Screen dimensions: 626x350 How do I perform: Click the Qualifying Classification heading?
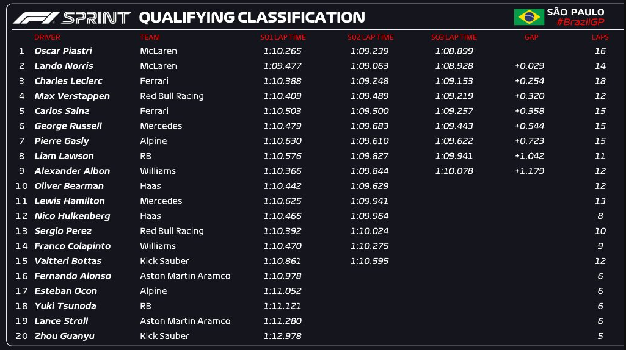coord(252,18)
